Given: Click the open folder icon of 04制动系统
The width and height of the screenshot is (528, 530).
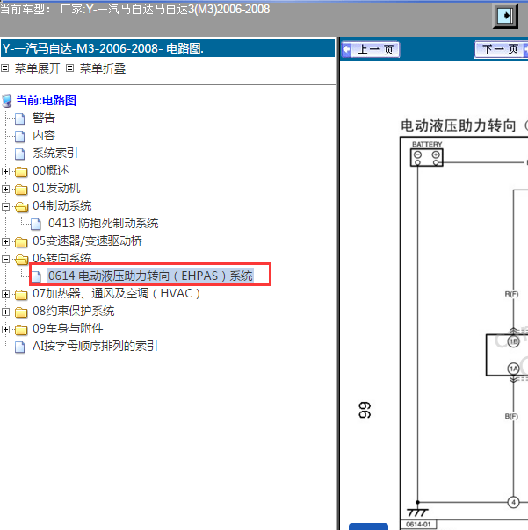Looking at the screenshot, I should pyautogui.click(x=22, y=207).
